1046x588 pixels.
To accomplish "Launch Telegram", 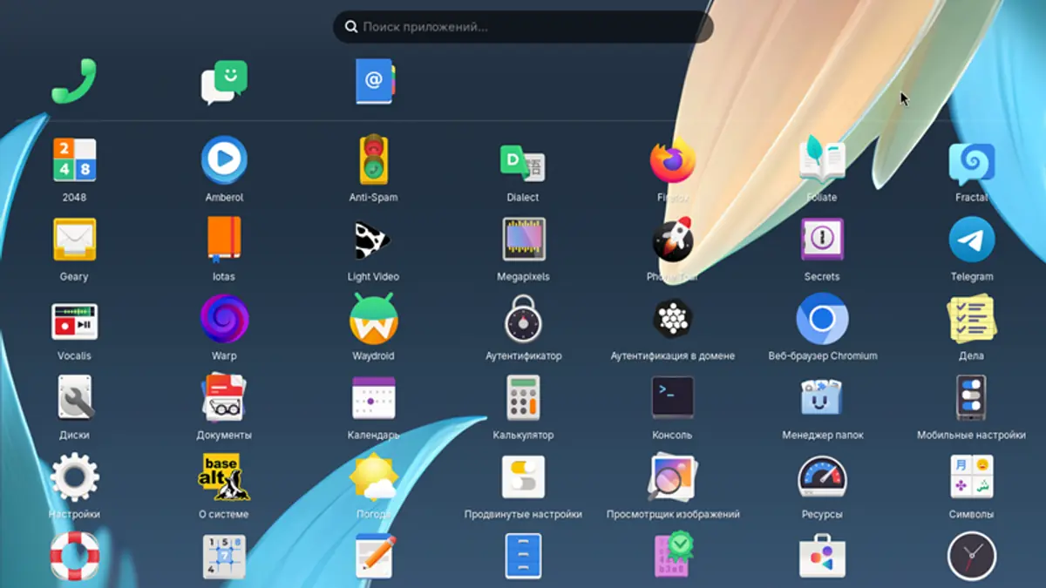I will coord(971,240).
